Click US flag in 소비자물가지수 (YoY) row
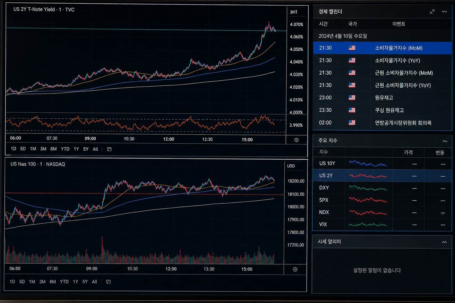The image size is (455, 303). pyautogui.click(x=352, y=60)
